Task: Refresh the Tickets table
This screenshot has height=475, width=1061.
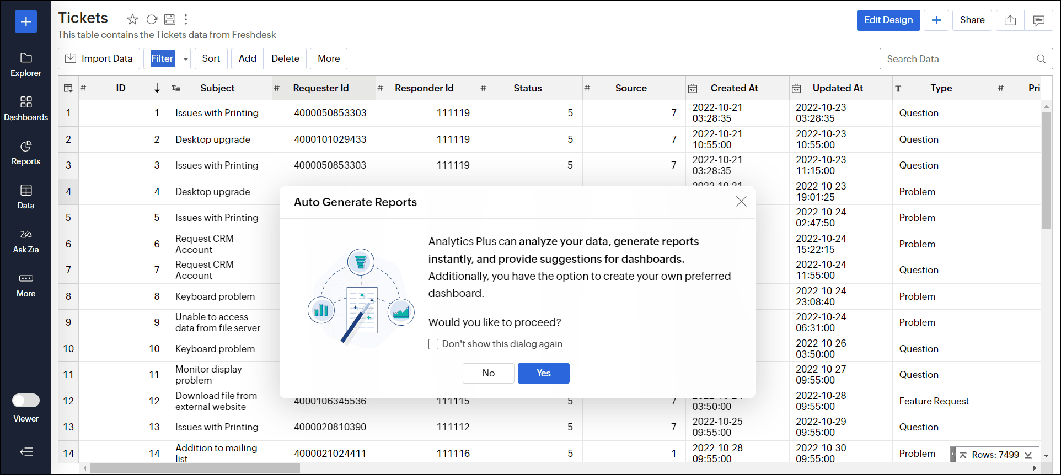Action: click(152, 20)
